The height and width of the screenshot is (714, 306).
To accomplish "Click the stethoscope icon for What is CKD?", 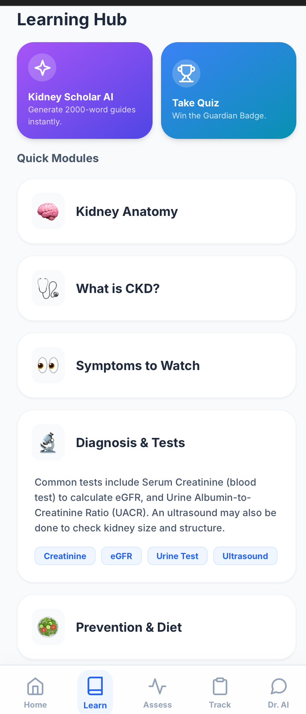I will (x=48, y=289).
